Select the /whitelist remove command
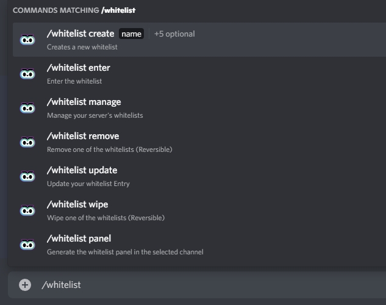The height and width of the screenshot is (305, 386). (83, 136)
